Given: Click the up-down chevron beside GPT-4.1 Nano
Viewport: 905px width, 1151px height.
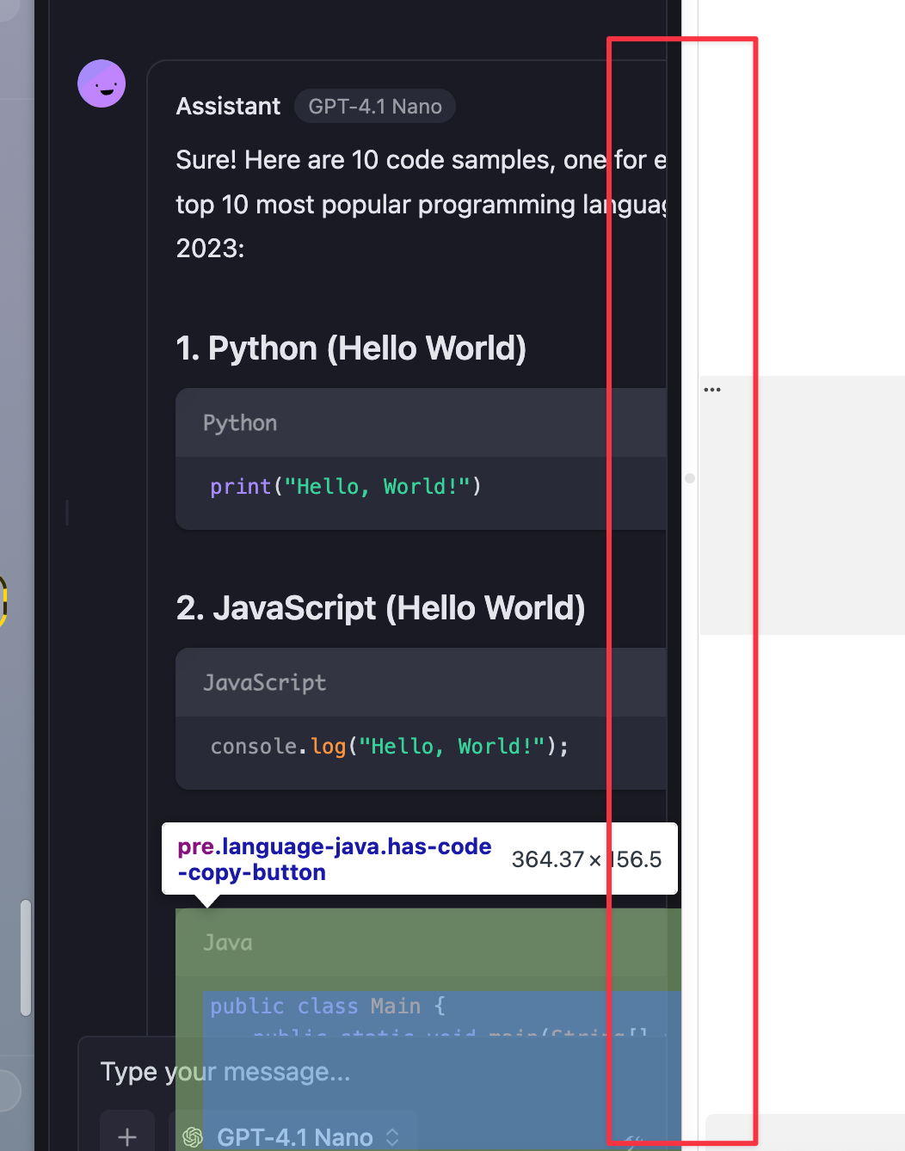Looking at the screenshot, I should pos(393,1137).
